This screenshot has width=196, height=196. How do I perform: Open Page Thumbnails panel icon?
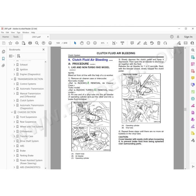pyautogui.click(x=3, y=52)
